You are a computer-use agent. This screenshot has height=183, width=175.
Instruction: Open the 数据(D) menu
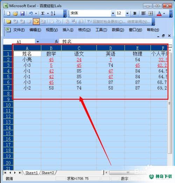pos(118,30)
